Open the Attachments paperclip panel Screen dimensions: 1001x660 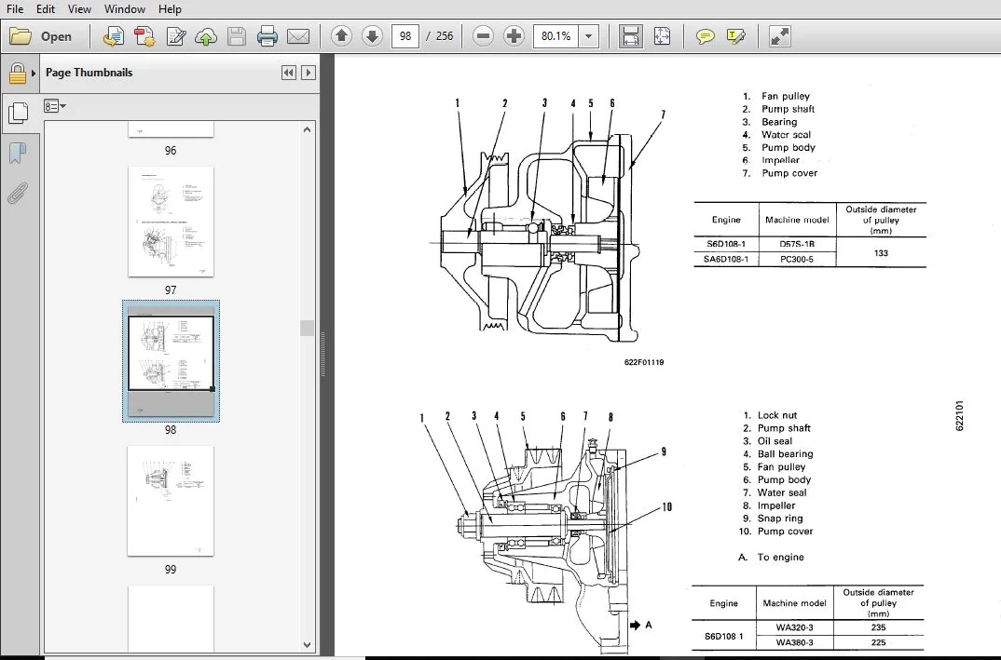point(18,193)
